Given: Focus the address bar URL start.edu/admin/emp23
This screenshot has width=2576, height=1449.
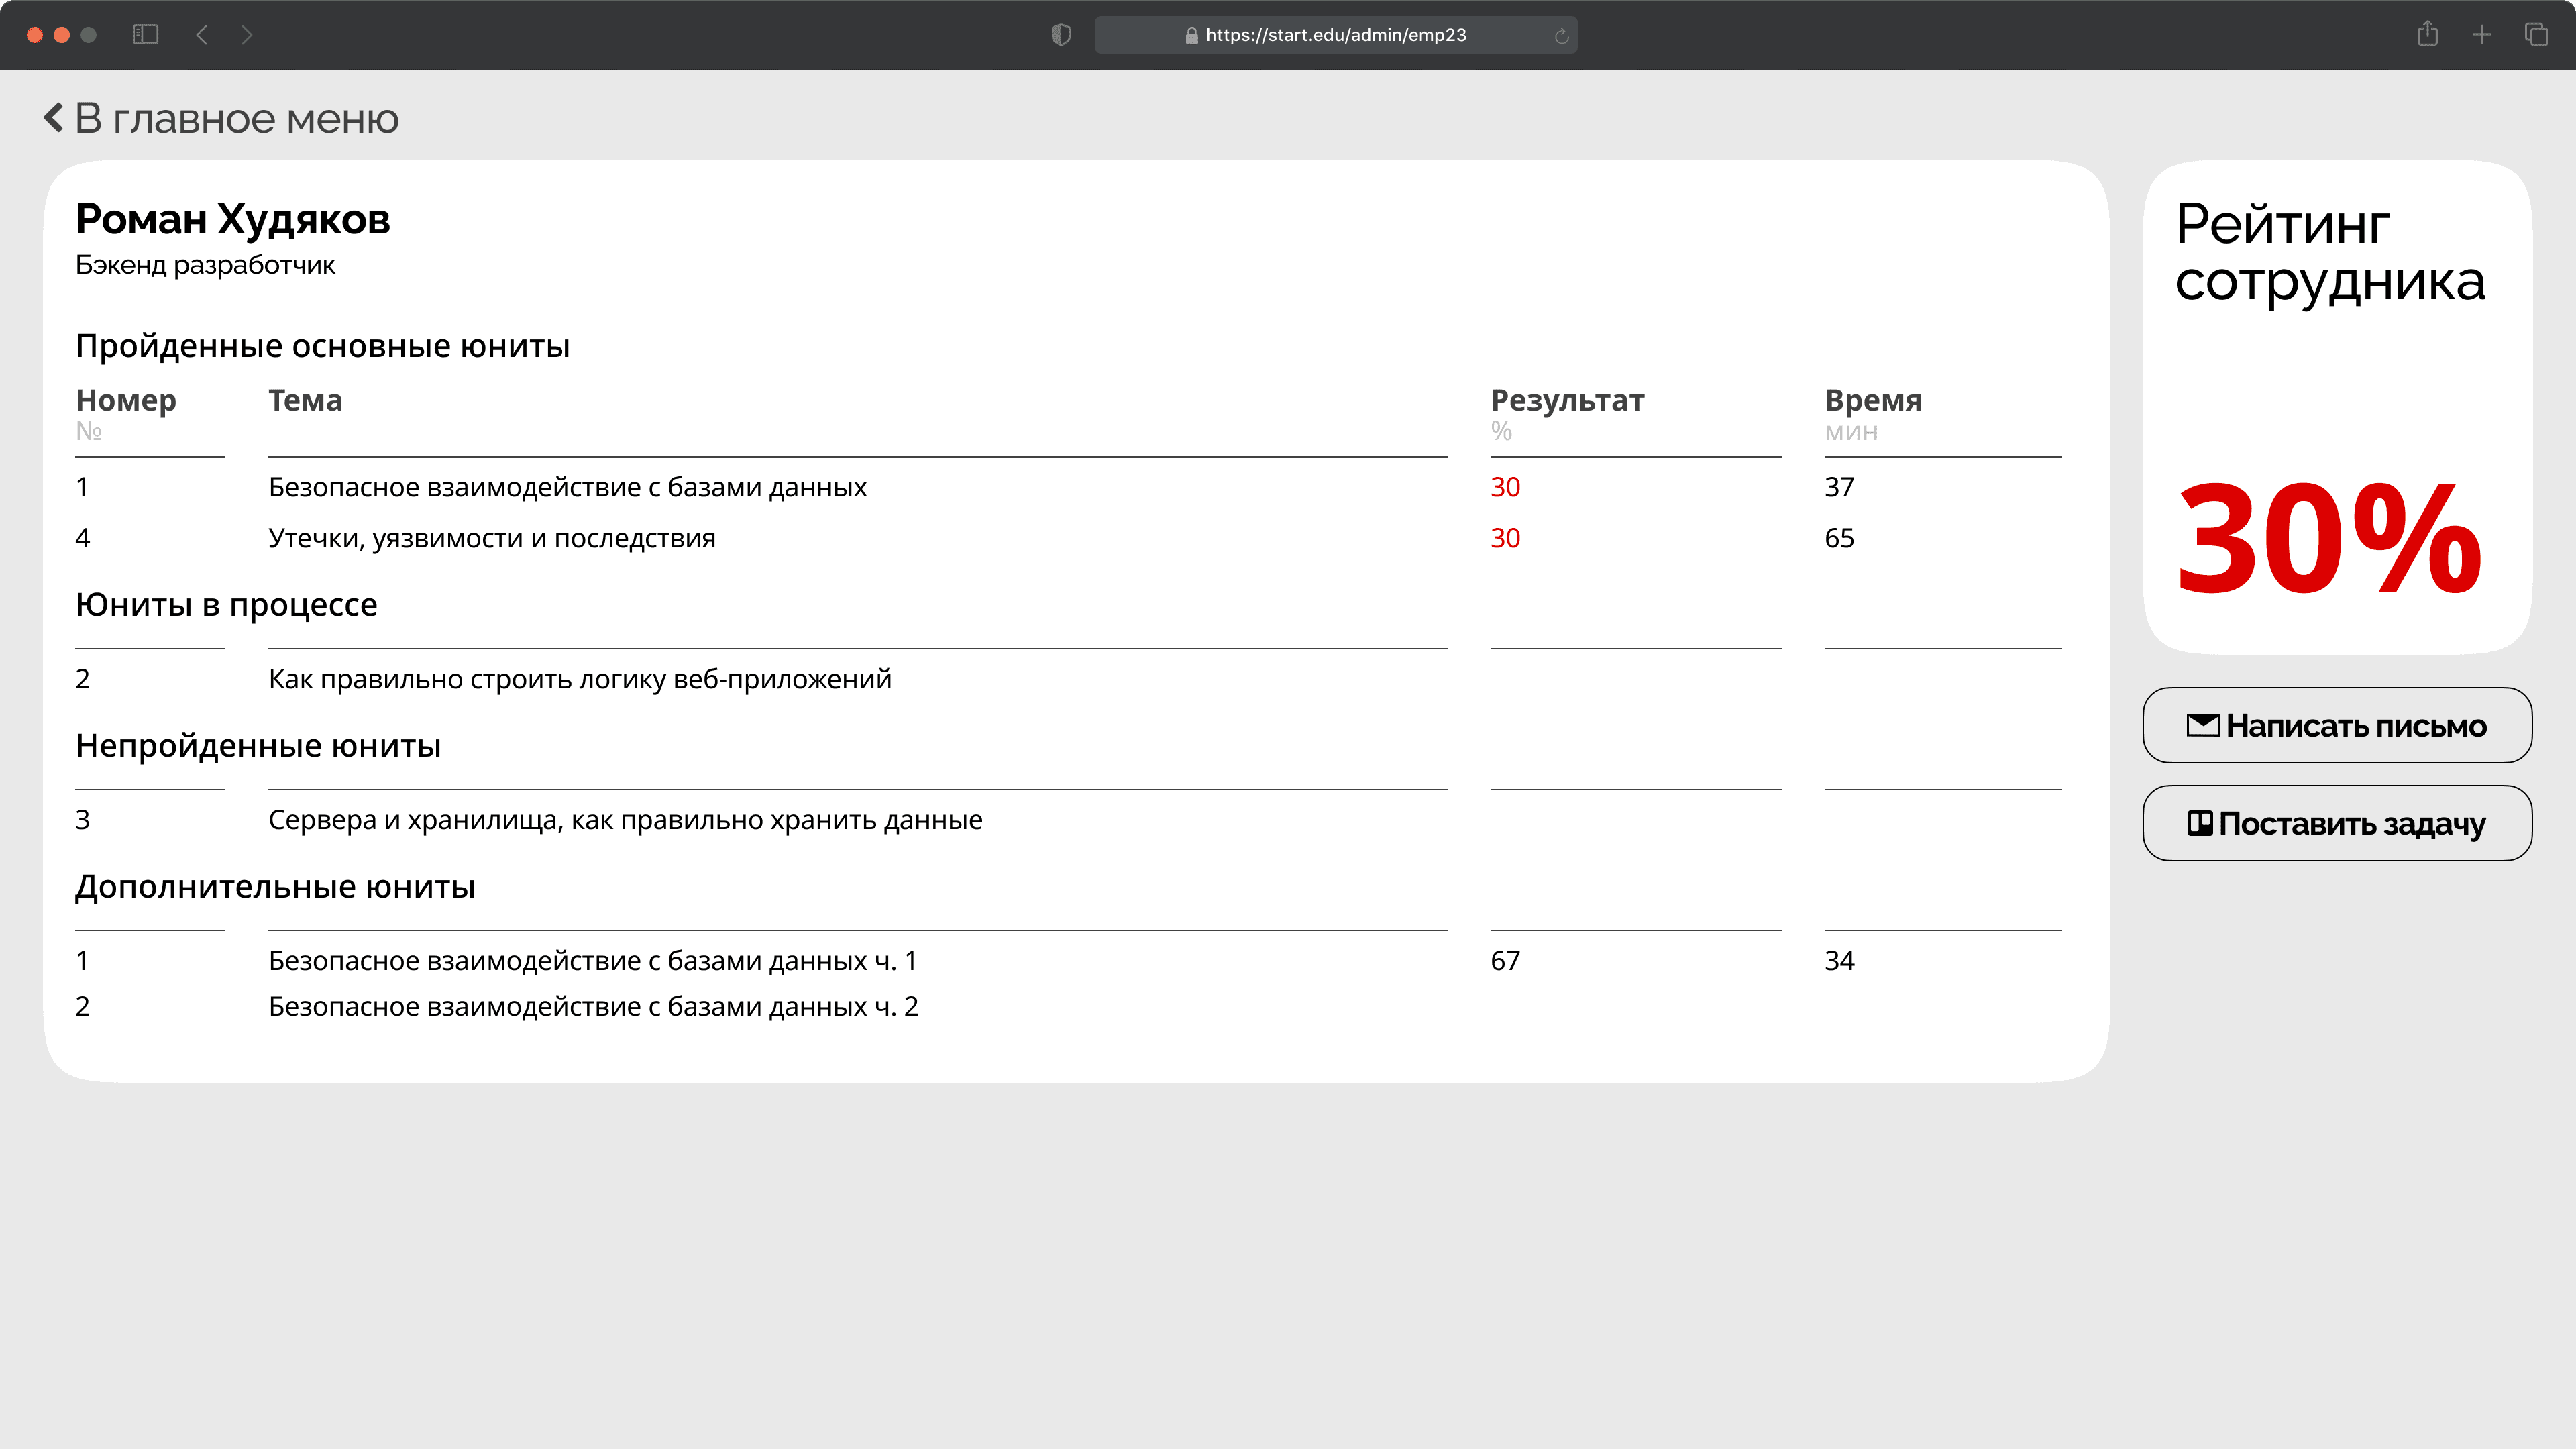Looking at the screenshot, I should click(x=1336, y=35).
